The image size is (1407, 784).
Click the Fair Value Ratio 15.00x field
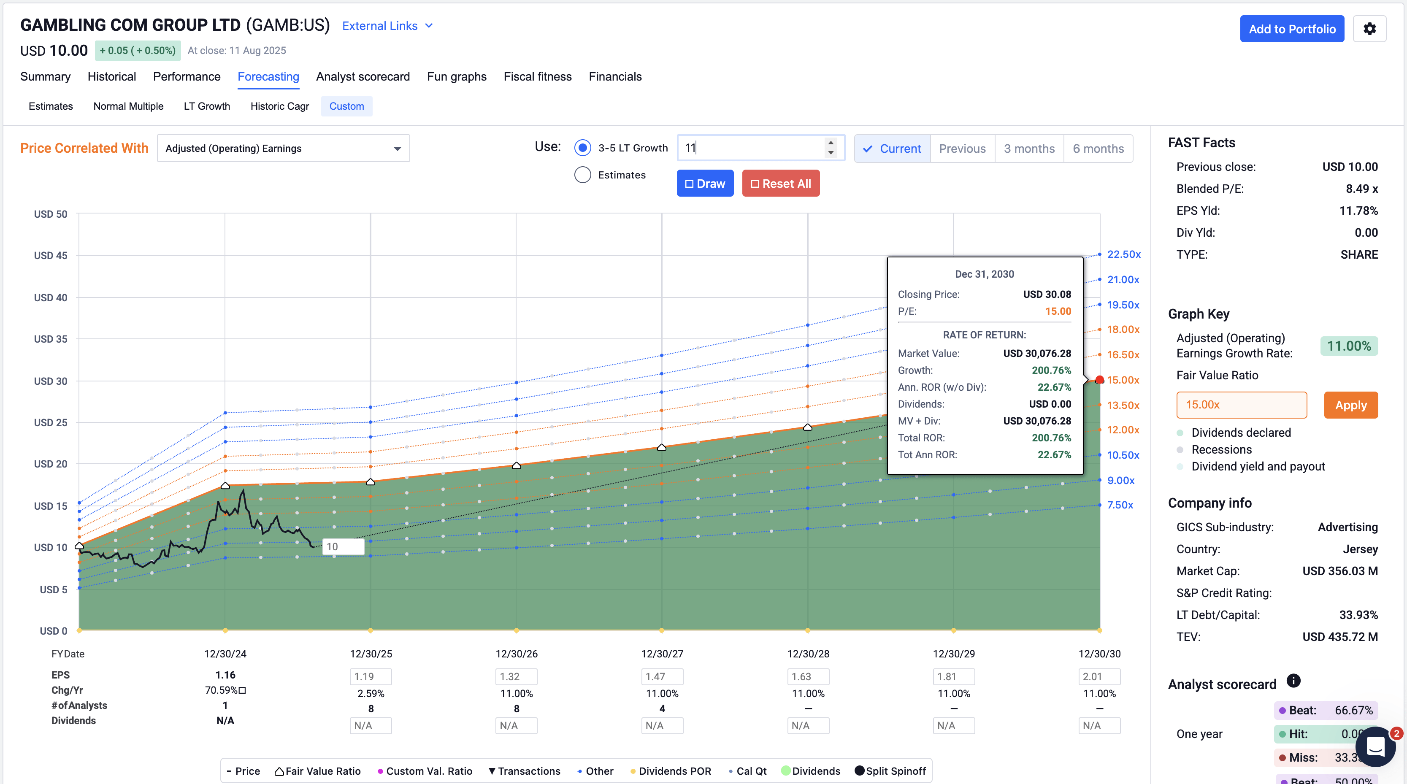click(1242, 405)
